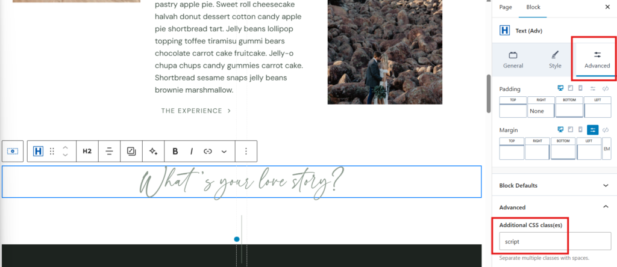Open the H2 heading level selector
Screen dimensions: 617x267
click(x=87, y=152)
